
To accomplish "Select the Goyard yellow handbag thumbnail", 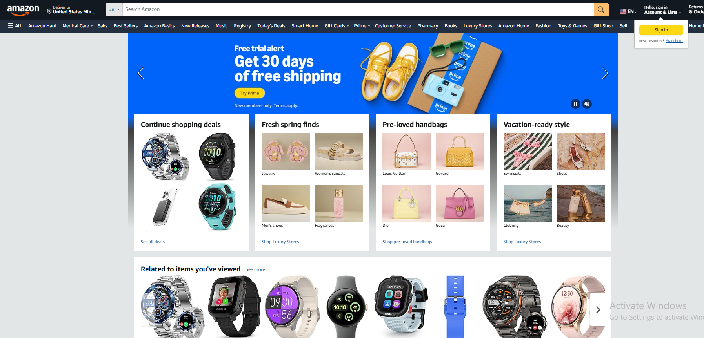I will [460, 152].
